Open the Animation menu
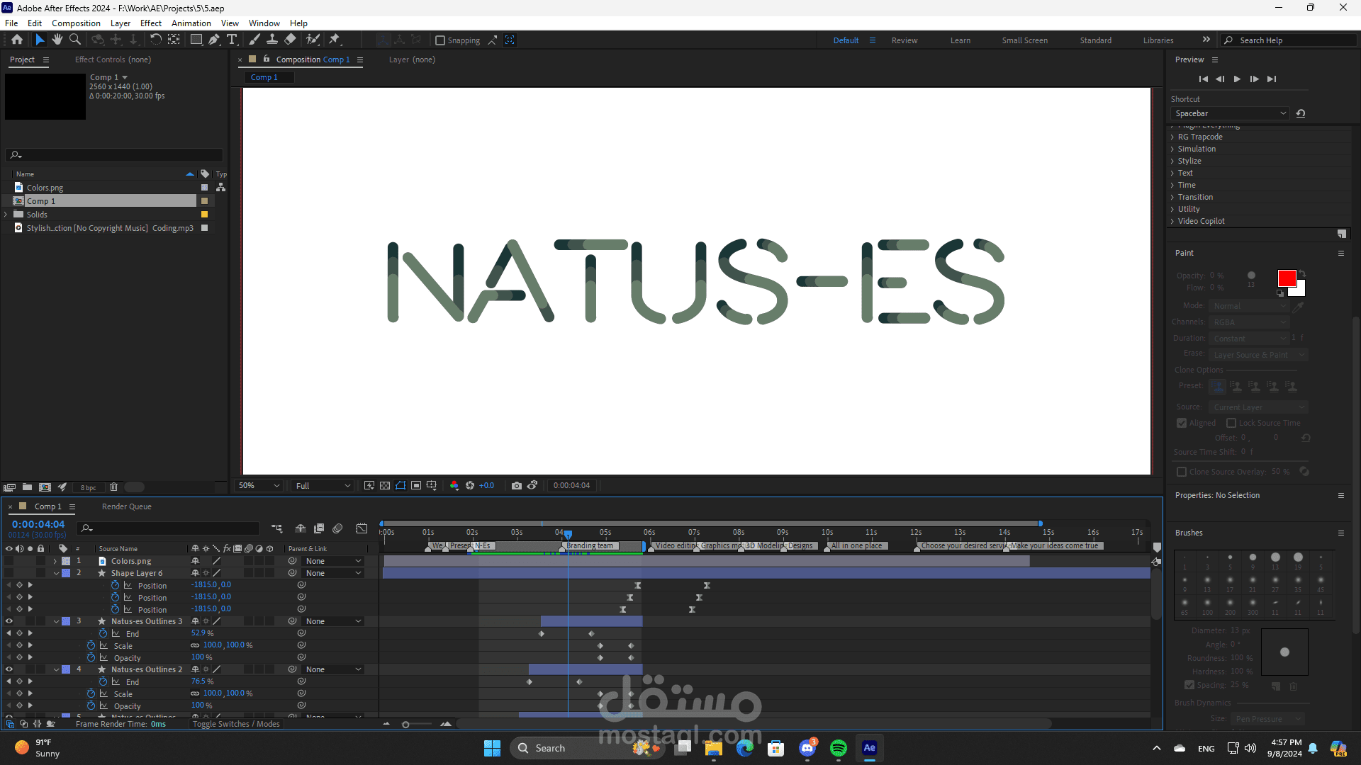1361x765 pixels. pos(191,23)
